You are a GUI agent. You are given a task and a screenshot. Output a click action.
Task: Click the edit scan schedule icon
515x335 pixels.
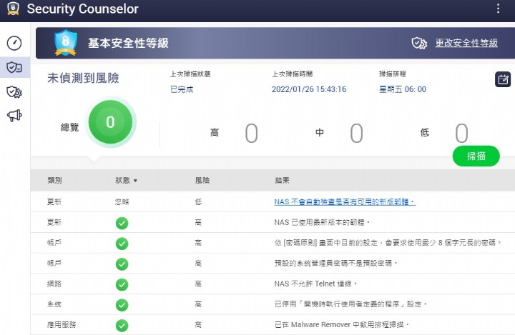(x=503, y=79)
